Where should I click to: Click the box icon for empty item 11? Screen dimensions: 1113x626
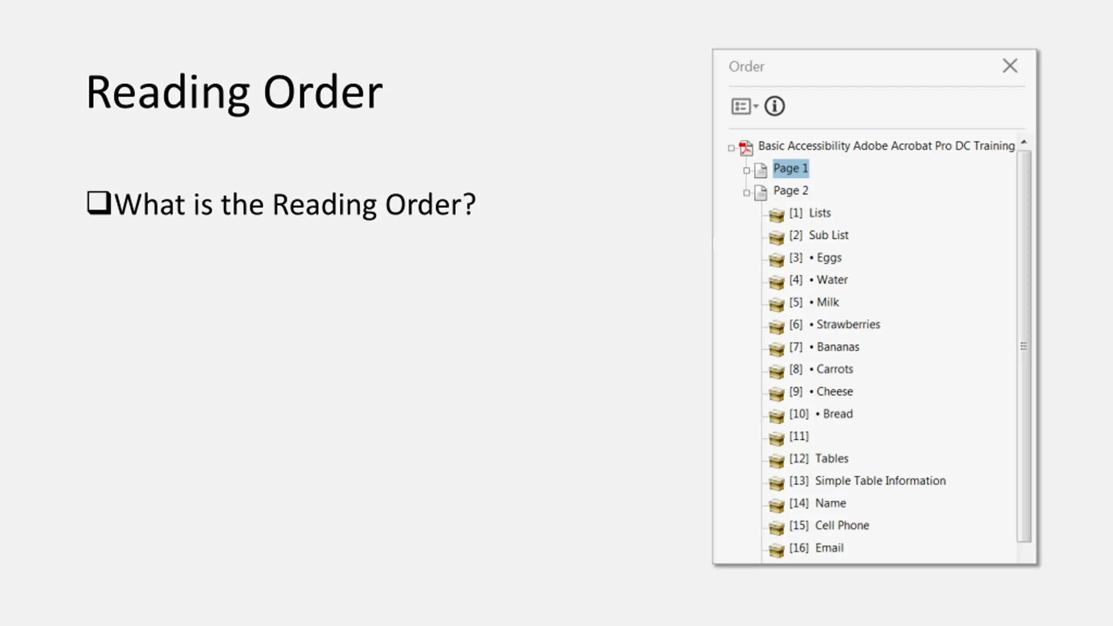[x=776, y=438]
